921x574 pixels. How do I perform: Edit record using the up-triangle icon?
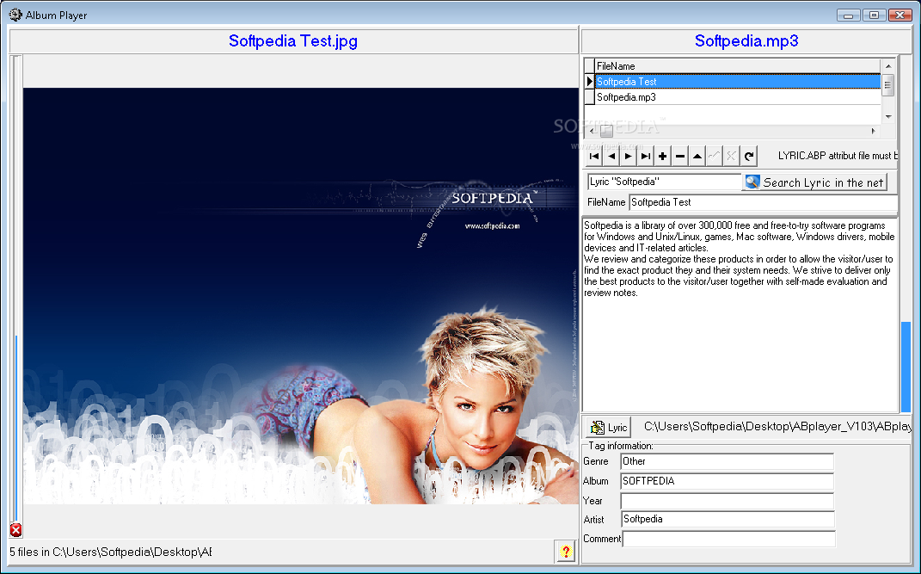[x=697, y=157]
